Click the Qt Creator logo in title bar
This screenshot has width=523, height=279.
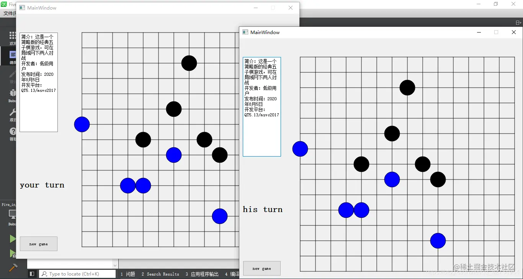tap(4, 5)
